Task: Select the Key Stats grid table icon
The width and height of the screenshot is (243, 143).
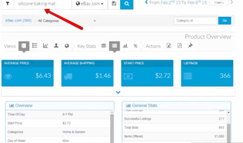Action: pyautogui.click(x=104, y=46)
